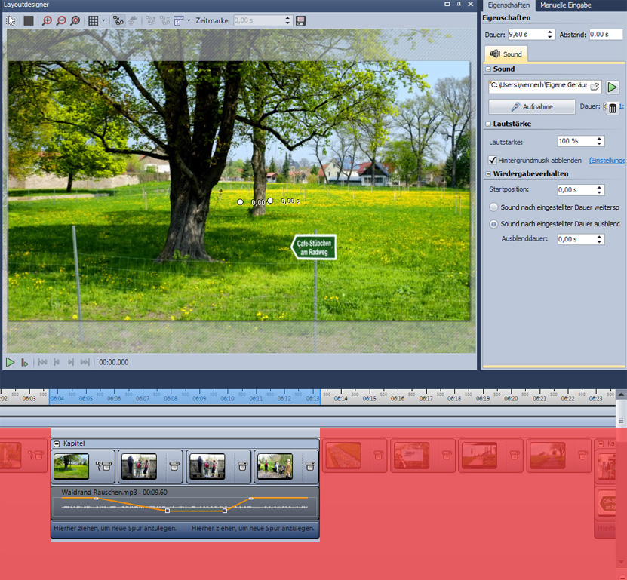This screenshot has height=580, width=627.
Task: Click the zoom out magnifier icon
Action: (x=61, y=21)
